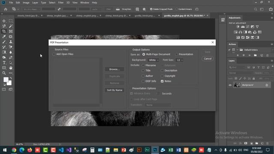Select the Magic Wand tool
Screen dimensions: 274x154
11,26
